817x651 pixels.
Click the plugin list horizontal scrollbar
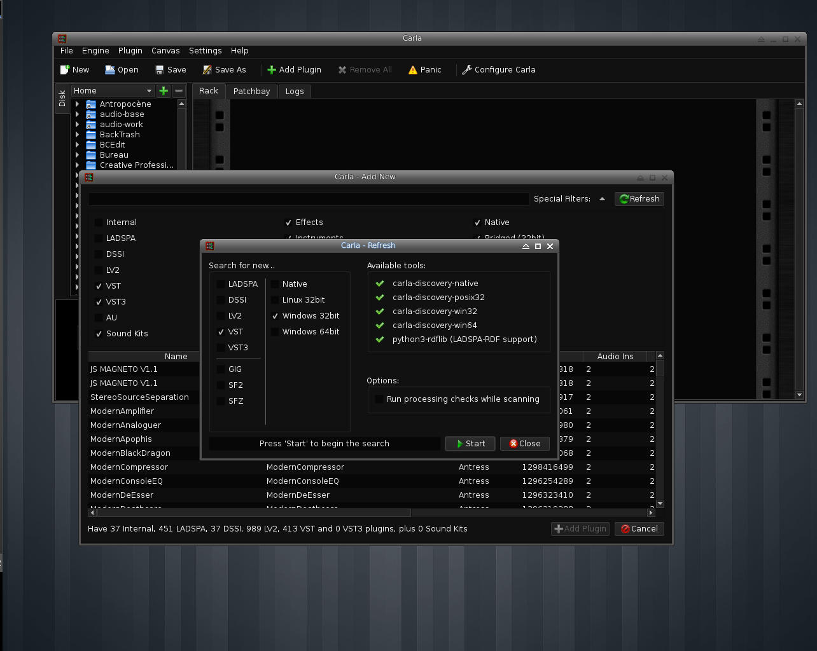tap(255, 512)
